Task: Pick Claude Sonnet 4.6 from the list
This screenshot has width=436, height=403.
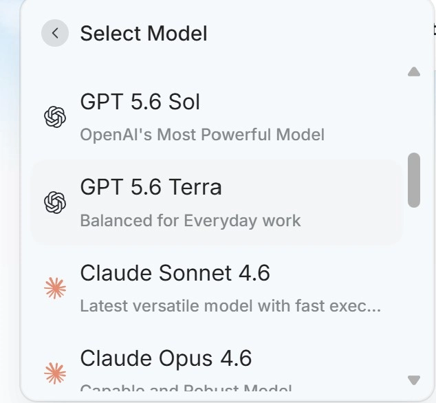Action: coord(217,288)
